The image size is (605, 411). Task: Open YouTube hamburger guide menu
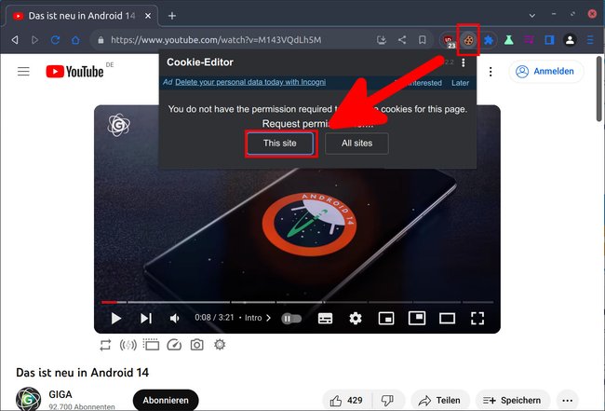tap(23, 71)
